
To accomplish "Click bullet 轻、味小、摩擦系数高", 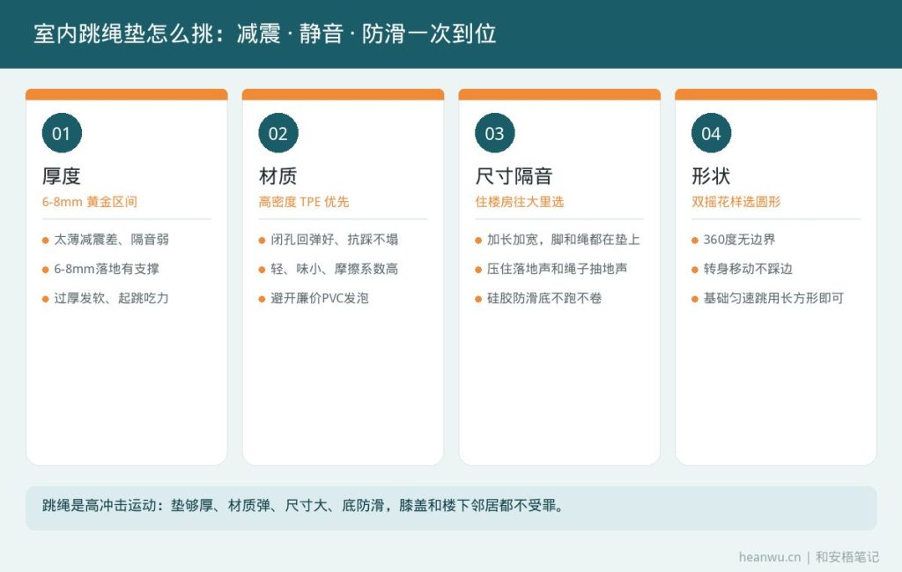I will [334, 269].
